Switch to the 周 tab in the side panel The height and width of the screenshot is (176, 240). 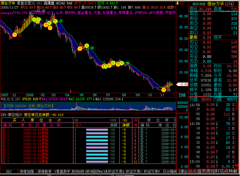tap(208, 171)
